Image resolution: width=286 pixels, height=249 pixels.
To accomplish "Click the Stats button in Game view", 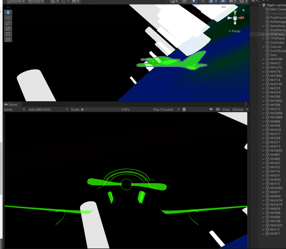I will click(226, 109).
